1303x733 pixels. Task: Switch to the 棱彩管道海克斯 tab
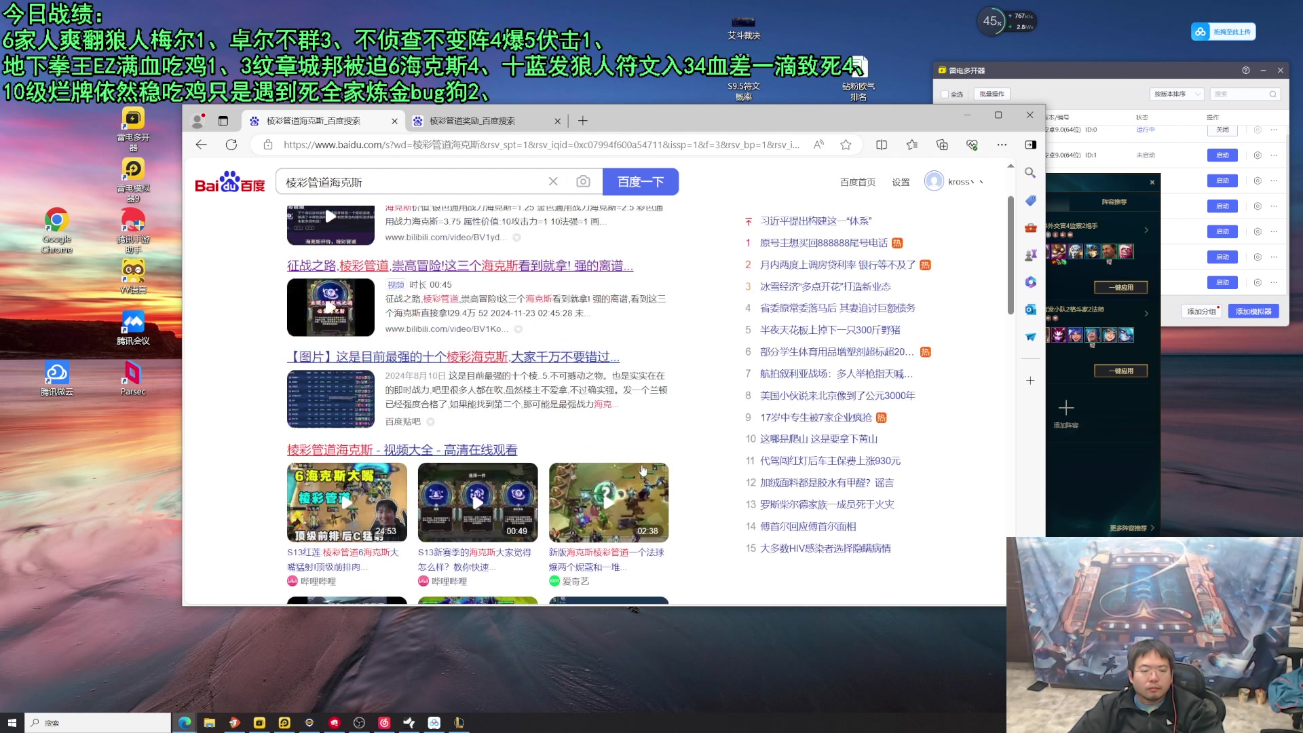point(322,121)
